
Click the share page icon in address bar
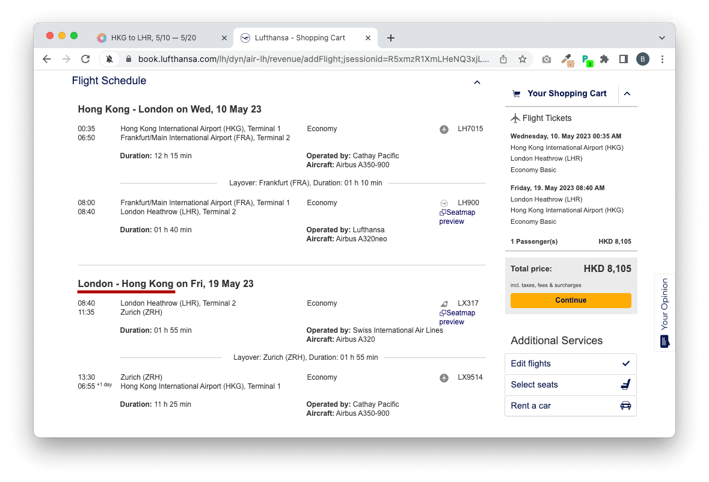pyautogui.click(x=503, y=60)
